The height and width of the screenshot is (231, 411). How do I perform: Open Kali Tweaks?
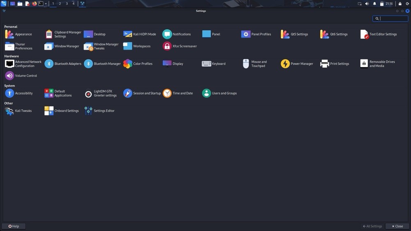(18, 111)
